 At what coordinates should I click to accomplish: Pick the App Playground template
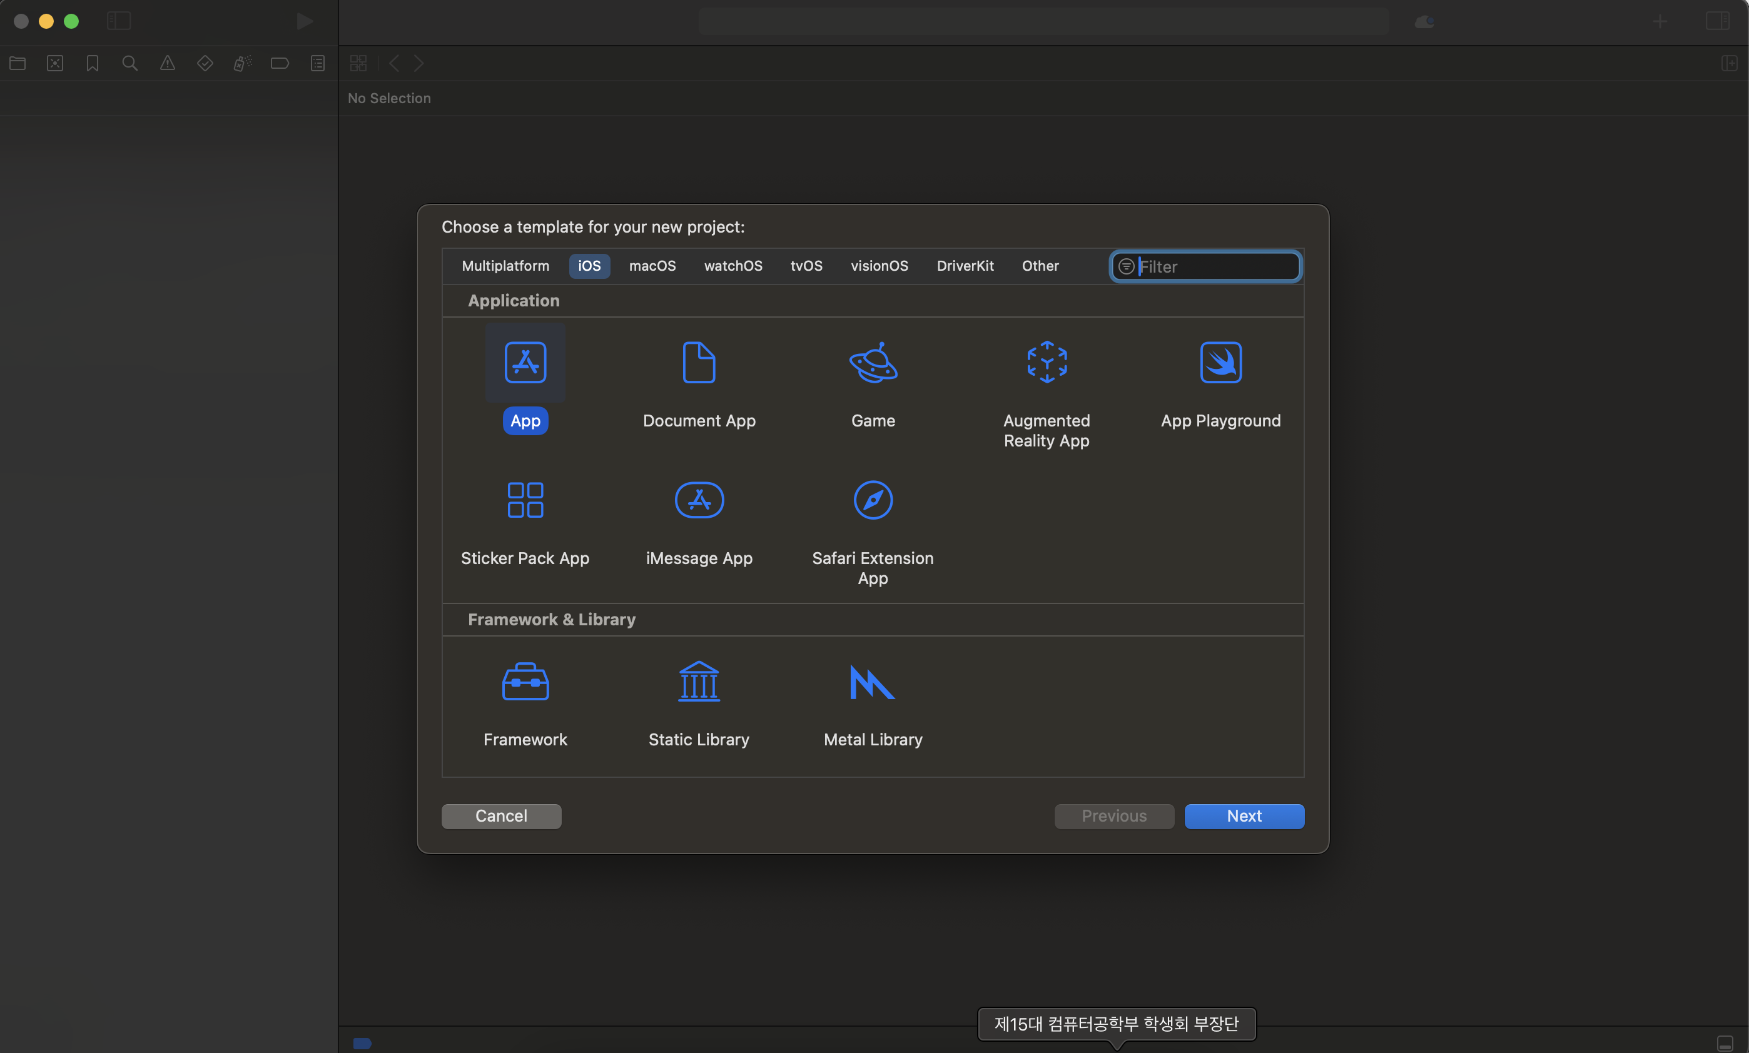pos(1220,363)
